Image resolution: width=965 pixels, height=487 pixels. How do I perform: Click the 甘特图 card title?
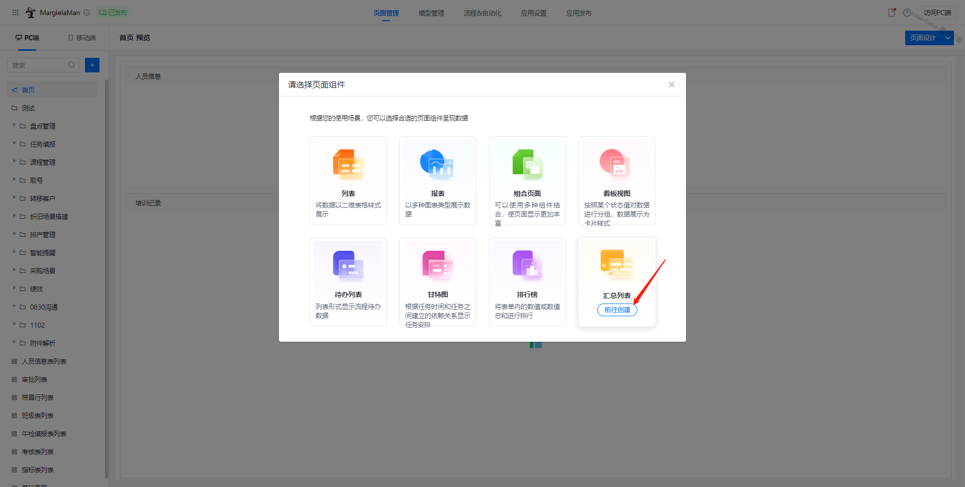pos(437,295)
